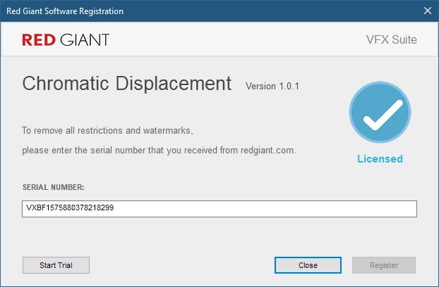
Task: Click the line mentioning redgiant.com
Action: click(x=159, y=151)
